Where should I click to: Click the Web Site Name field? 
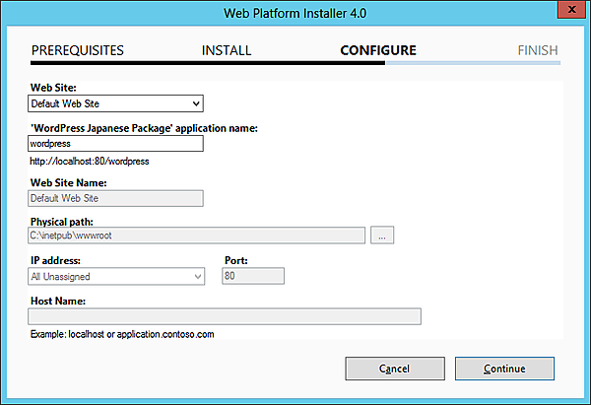click(116, 198)
